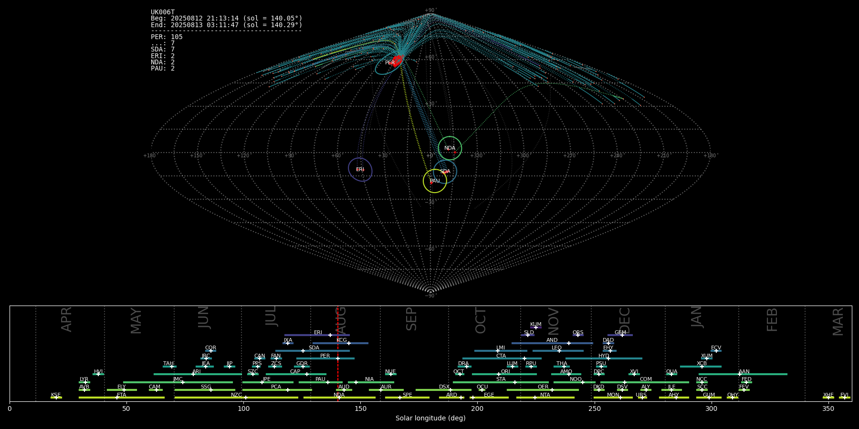The image size is (859, 429).
Task: Click the JUL month label
Action: click(x=271, y=316)
